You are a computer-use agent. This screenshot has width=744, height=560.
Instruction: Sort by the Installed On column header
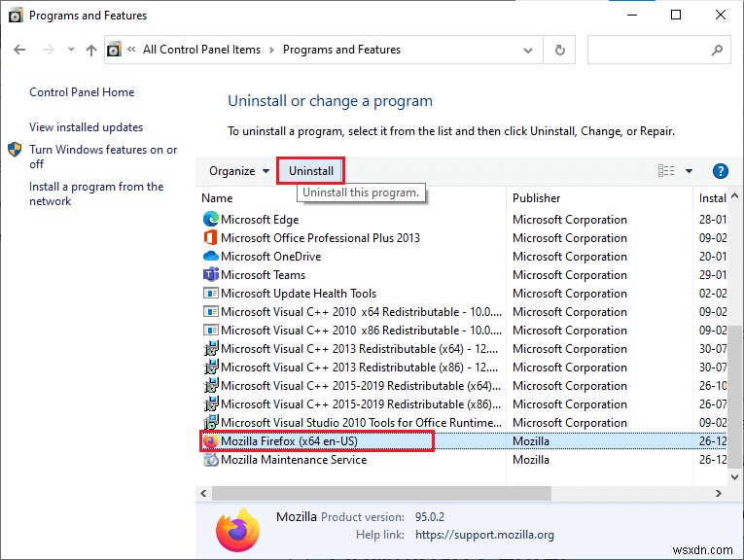pos(712,198)
